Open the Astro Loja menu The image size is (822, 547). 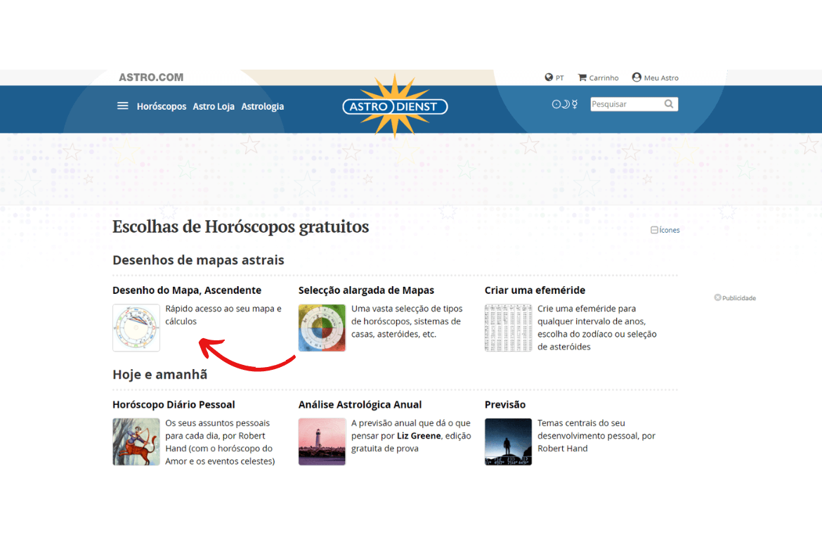point(214,106)
